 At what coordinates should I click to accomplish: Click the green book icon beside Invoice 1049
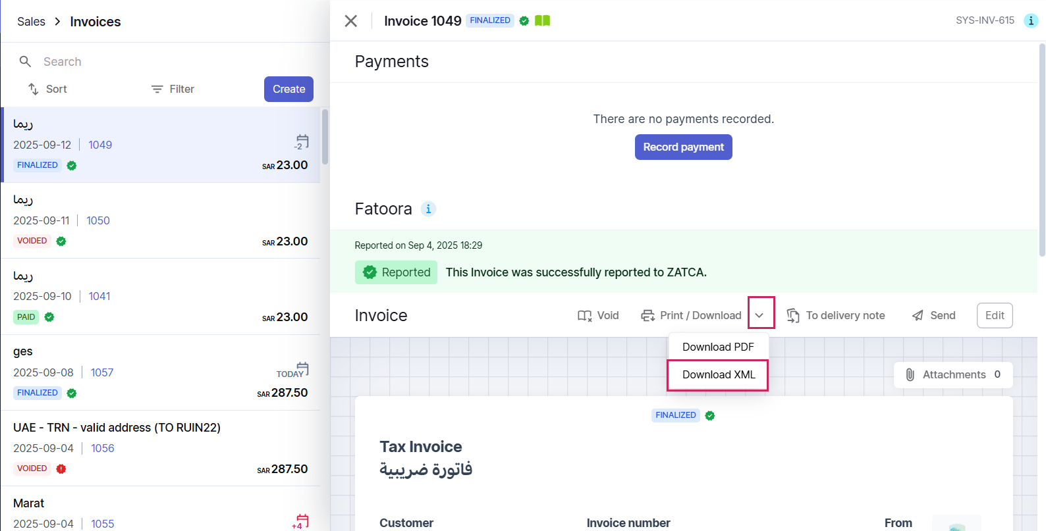542,21
